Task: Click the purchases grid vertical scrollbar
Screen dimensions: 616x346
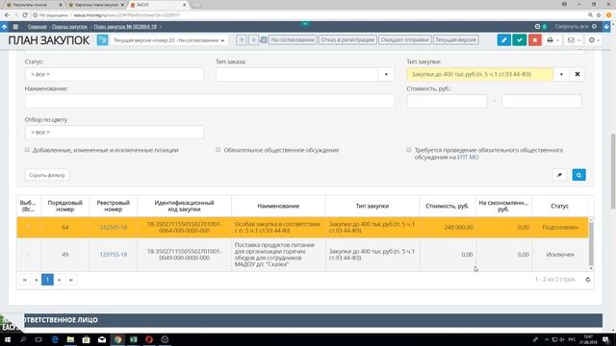Action: tap(590, 243)
